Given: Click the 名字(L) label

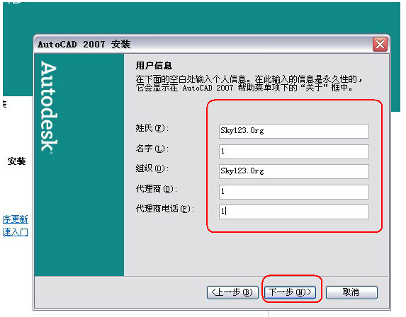Looking at the screenshot, I should pyautogui.click(x=152, y=149).
